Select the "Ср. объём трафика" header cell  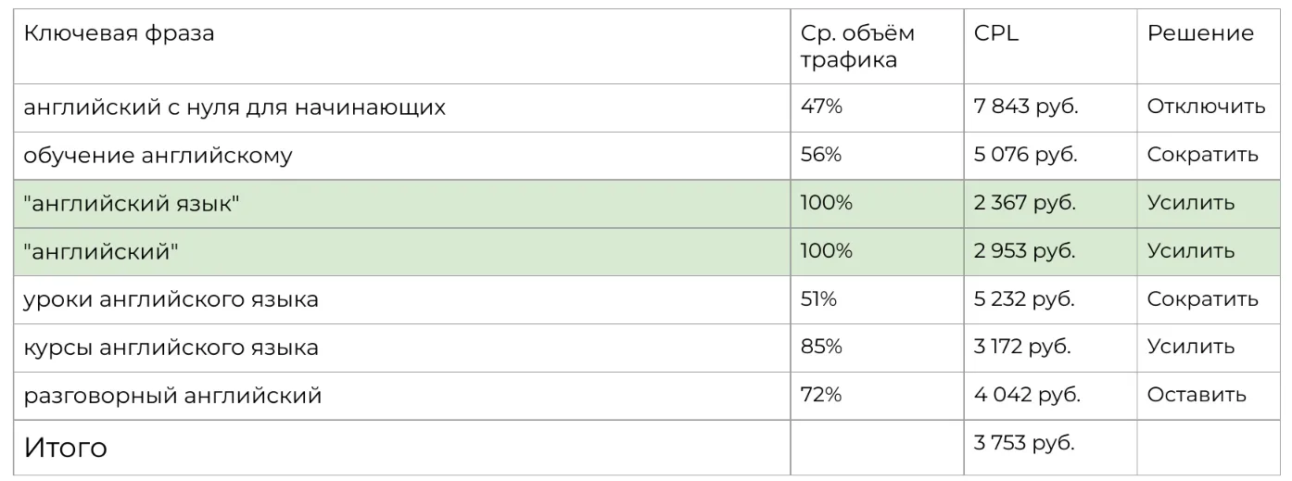[857, 46]
